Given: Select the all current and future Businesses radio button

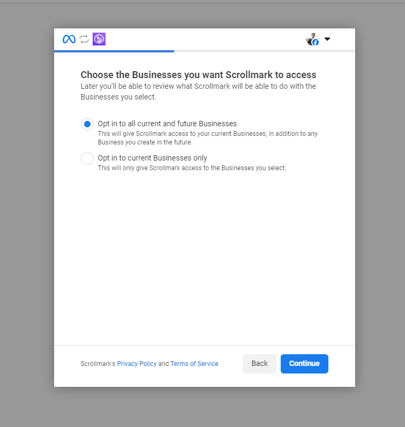Looking at the screenshot, I should pyautogui.click(x=87, y=124).
